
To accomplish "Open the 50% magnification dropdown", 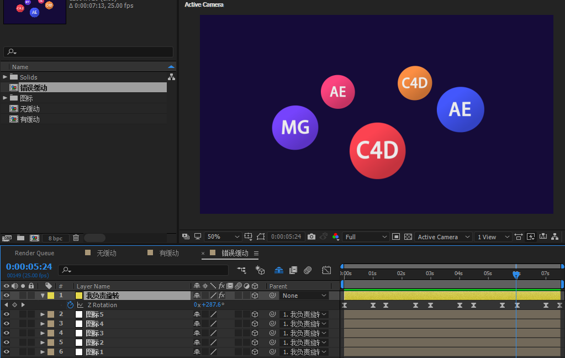I will point(223,236).
